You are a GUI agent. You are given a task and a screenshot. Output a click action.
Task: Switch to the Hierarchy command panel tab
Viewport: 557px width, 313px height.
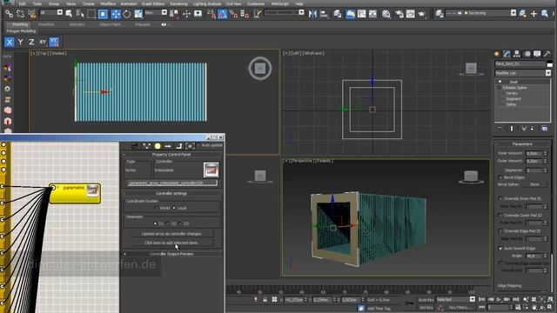point(517,54)
